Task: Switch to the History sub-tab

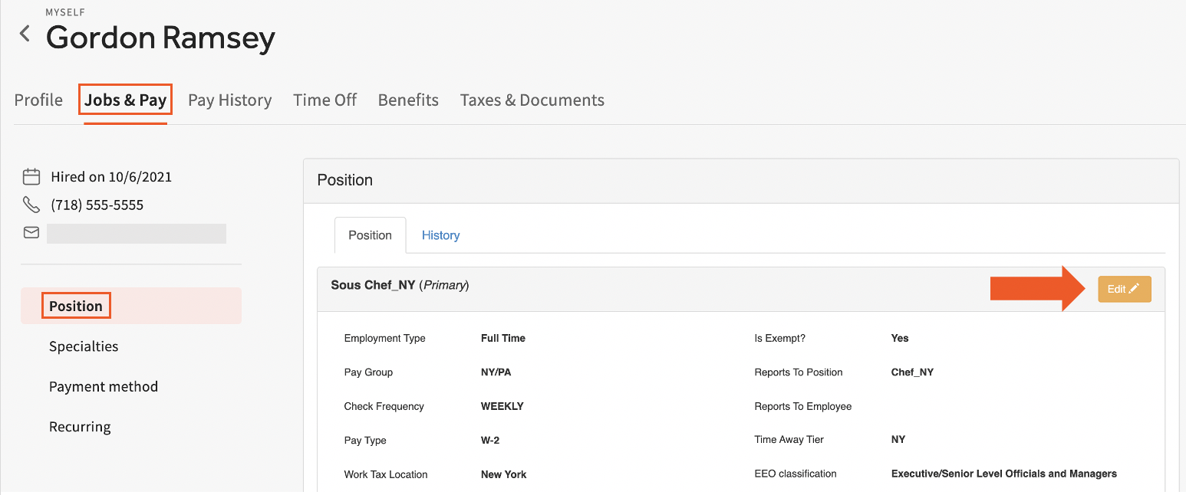Action: tap(440, 235)
